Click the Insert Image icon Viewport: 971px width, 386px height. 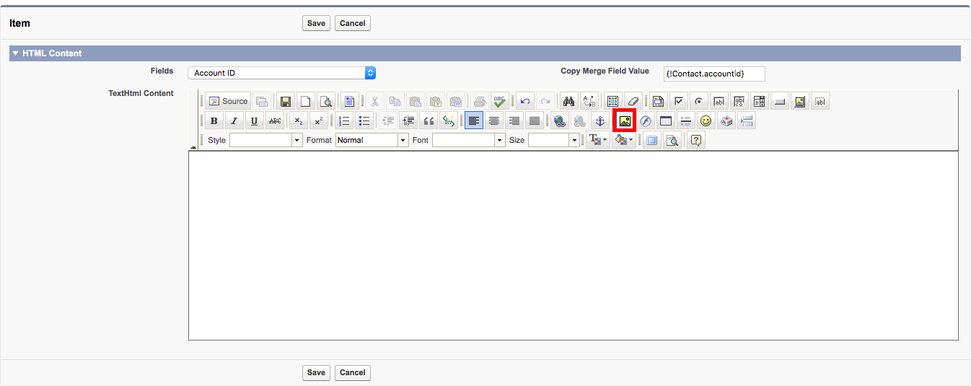click(x=624, y=120)
